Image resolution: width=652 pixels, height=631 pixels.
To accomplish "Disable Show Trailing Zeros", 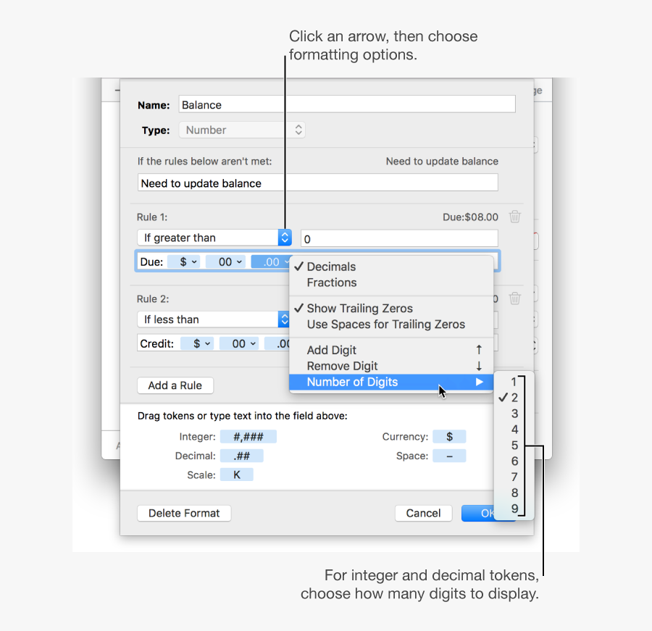I will tap(360, 308).
